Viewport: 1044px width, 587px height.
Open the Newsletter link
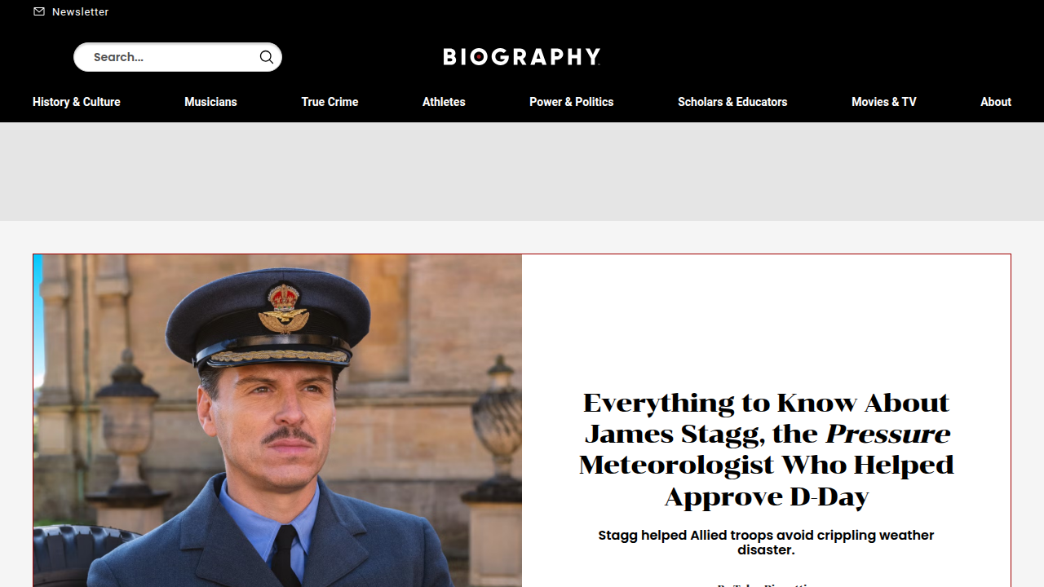(x=71, y=11)
